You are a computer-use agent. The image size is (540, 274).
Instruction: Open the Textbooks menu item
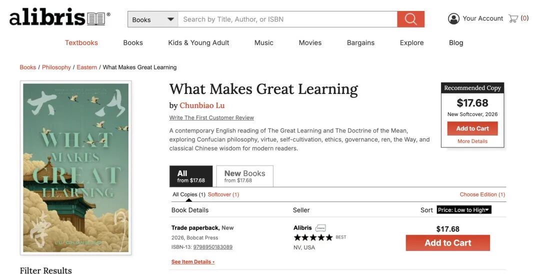pyautogui.click(x=81, y=42)
